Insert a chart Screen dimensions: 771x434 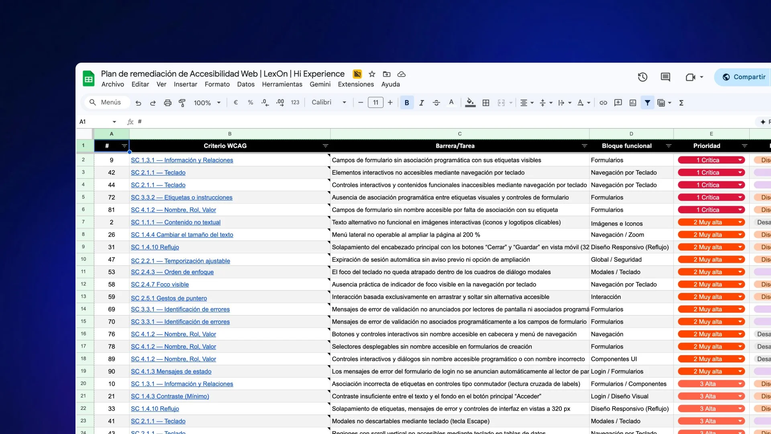tap(633, 103)
